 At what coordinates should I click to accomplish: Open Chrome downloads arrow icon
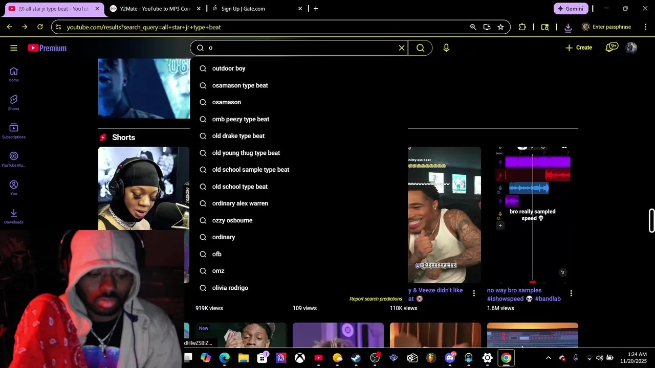pyautogui.click(x=568, y=27)
